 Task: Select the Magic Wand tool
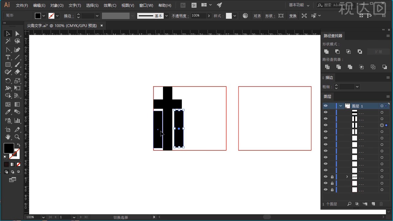pos(8,41)
